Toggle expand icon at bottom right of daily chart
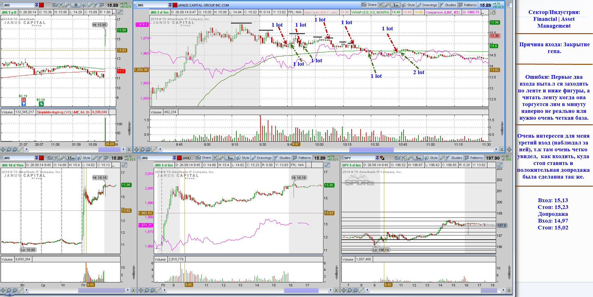The width and height of the screenshot is (593, 297). tap(129, 149)
